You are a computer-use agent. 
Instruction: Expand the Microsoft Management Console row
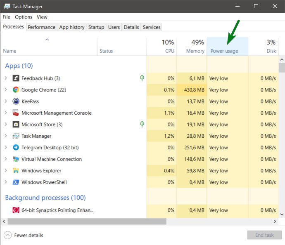point(6,113)
